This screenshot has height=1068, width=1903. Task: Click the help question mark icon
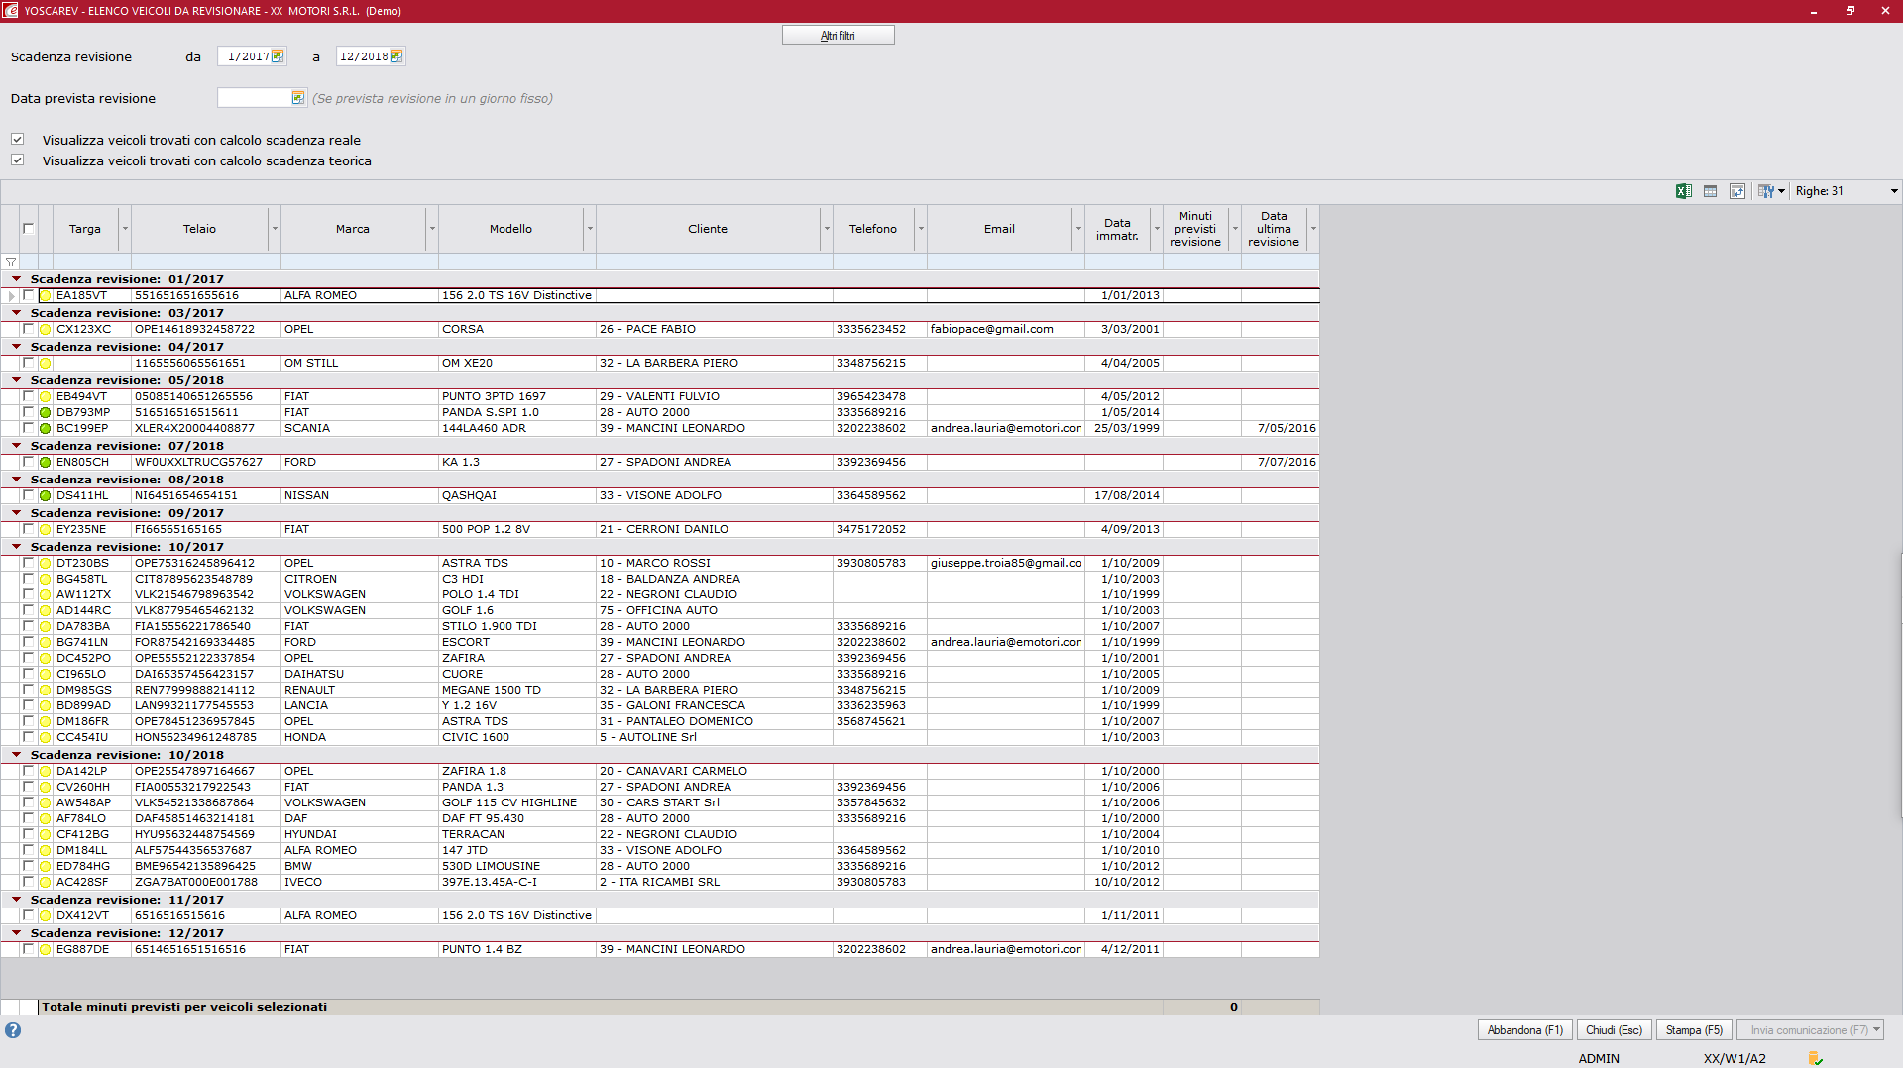(x=13, y=1030)
